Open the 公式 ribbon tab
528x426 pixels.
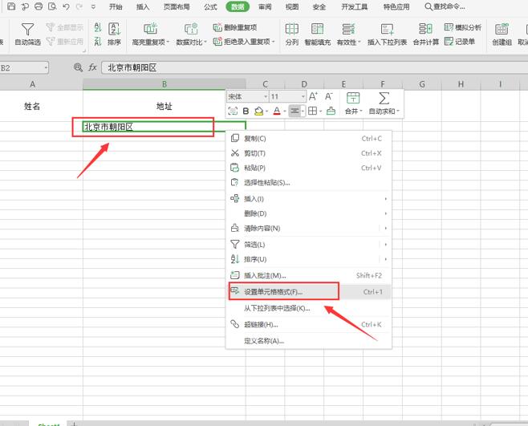click(x=210, y=6)
